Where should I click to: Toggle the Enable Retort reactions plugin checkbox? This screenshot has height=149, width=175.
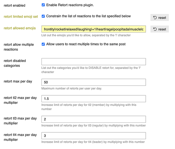43,5
